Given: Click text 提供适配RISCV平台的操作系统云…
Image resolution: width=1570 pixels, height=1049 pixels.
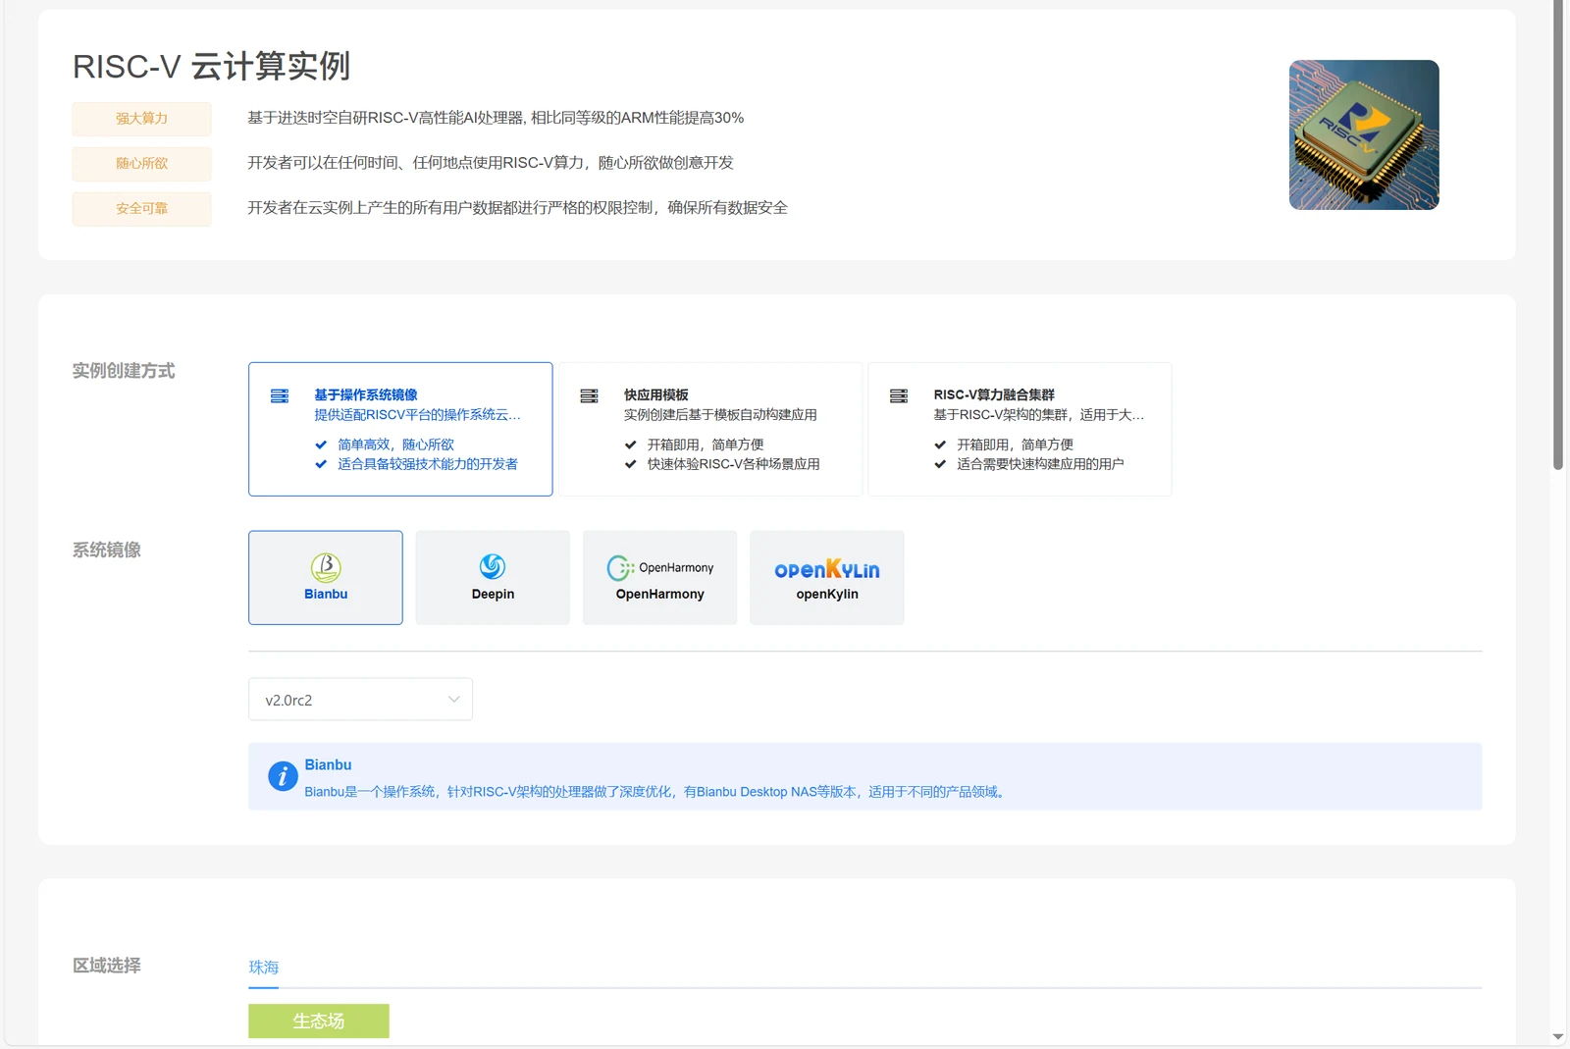Looking at the screenshot, I should [x=417, y=415].
